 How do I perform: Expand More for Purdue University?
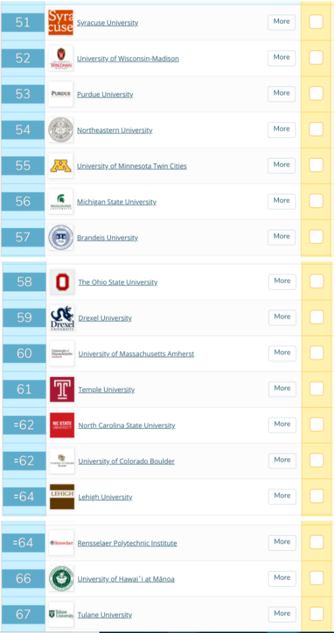tap(282, 94)
